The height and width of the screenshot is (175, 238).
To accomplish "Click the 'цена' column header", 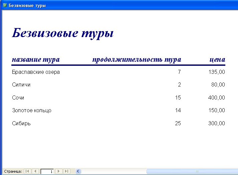I will tap(217, 59).
